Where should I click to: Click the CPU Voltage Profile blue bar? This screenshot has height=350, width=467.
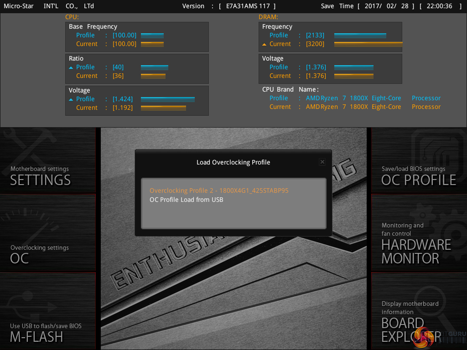(x=168, y=99)
